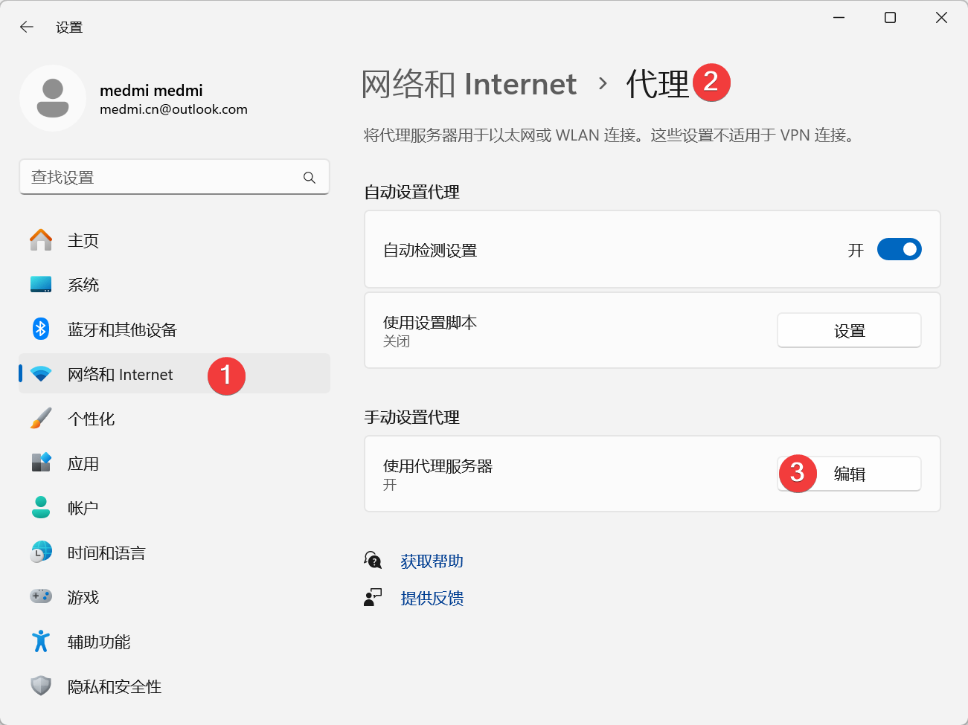
Task: Open the Bluetooth icon for 蓝牙和其他设备
Action: (41, 329)
